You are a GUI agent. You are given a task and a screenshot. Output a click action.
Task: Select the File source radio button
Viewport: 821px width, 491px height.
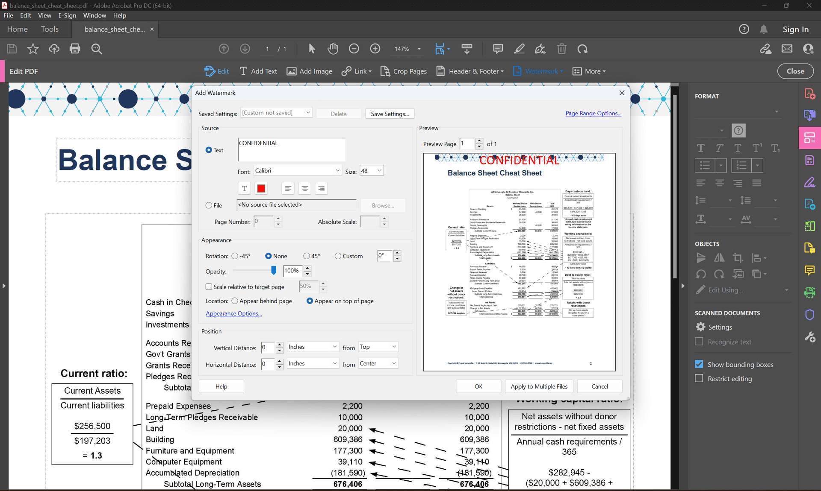coord(209,205)
